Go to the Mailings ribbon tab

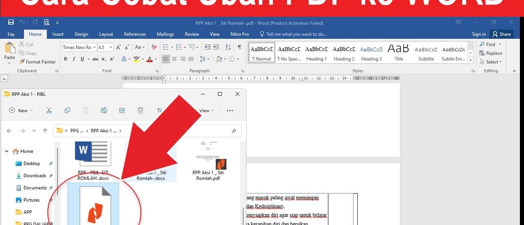pyautogui.click(x=165, y=34)
